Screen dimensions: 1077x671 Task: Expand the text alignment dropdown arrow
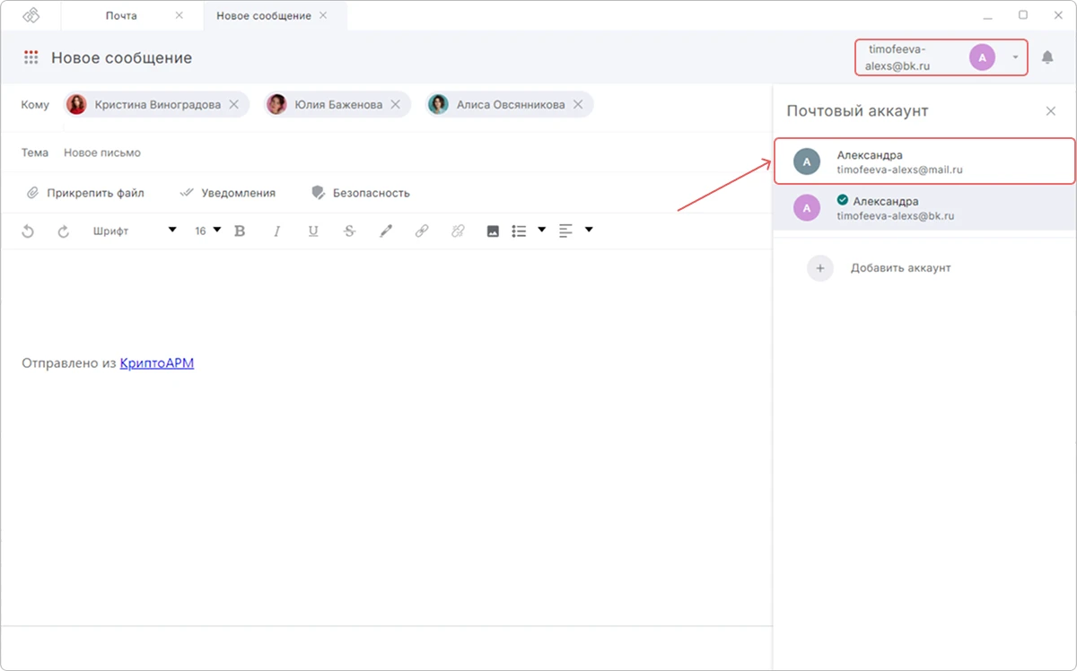[x=589, y=231]
